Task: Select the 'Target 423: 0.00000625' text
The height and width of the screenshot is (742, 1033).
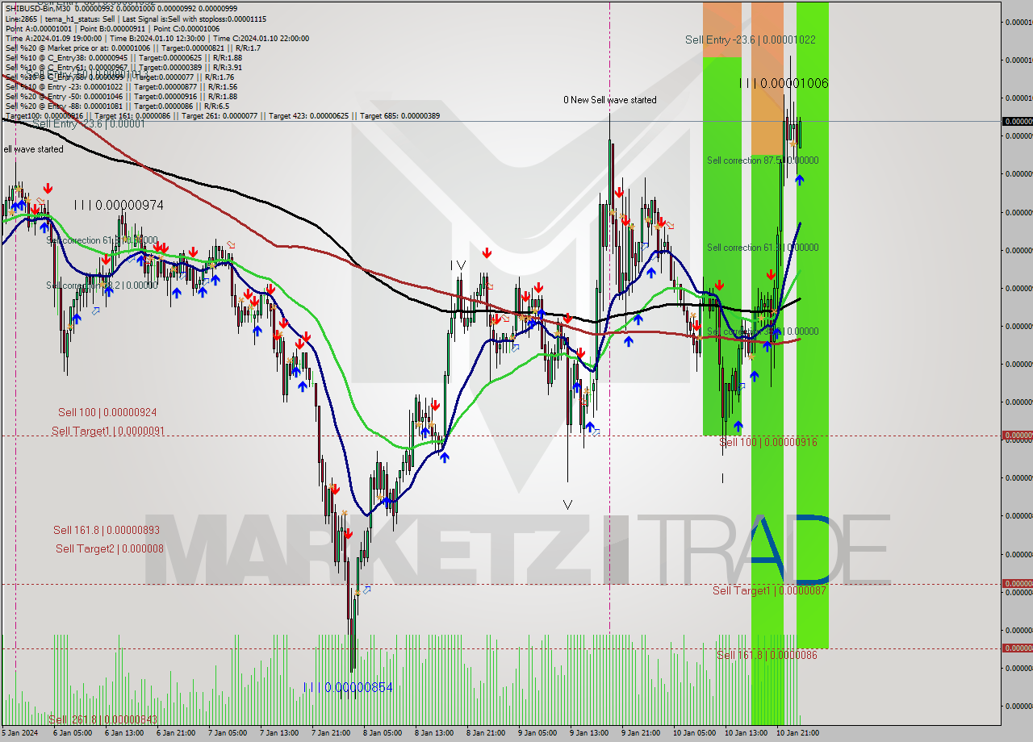Action: coord(311,115)
